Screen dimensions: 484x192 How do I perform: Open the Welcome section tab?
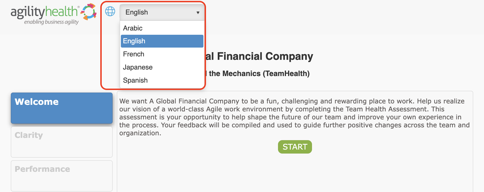click(x=62, y=108)
